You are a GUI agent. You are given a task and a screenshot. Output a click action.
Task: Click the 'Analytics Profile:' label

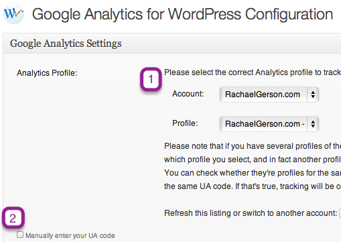[x=47, y=73]
